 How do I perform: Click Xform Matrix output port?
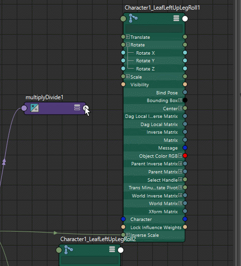(185, 211)
